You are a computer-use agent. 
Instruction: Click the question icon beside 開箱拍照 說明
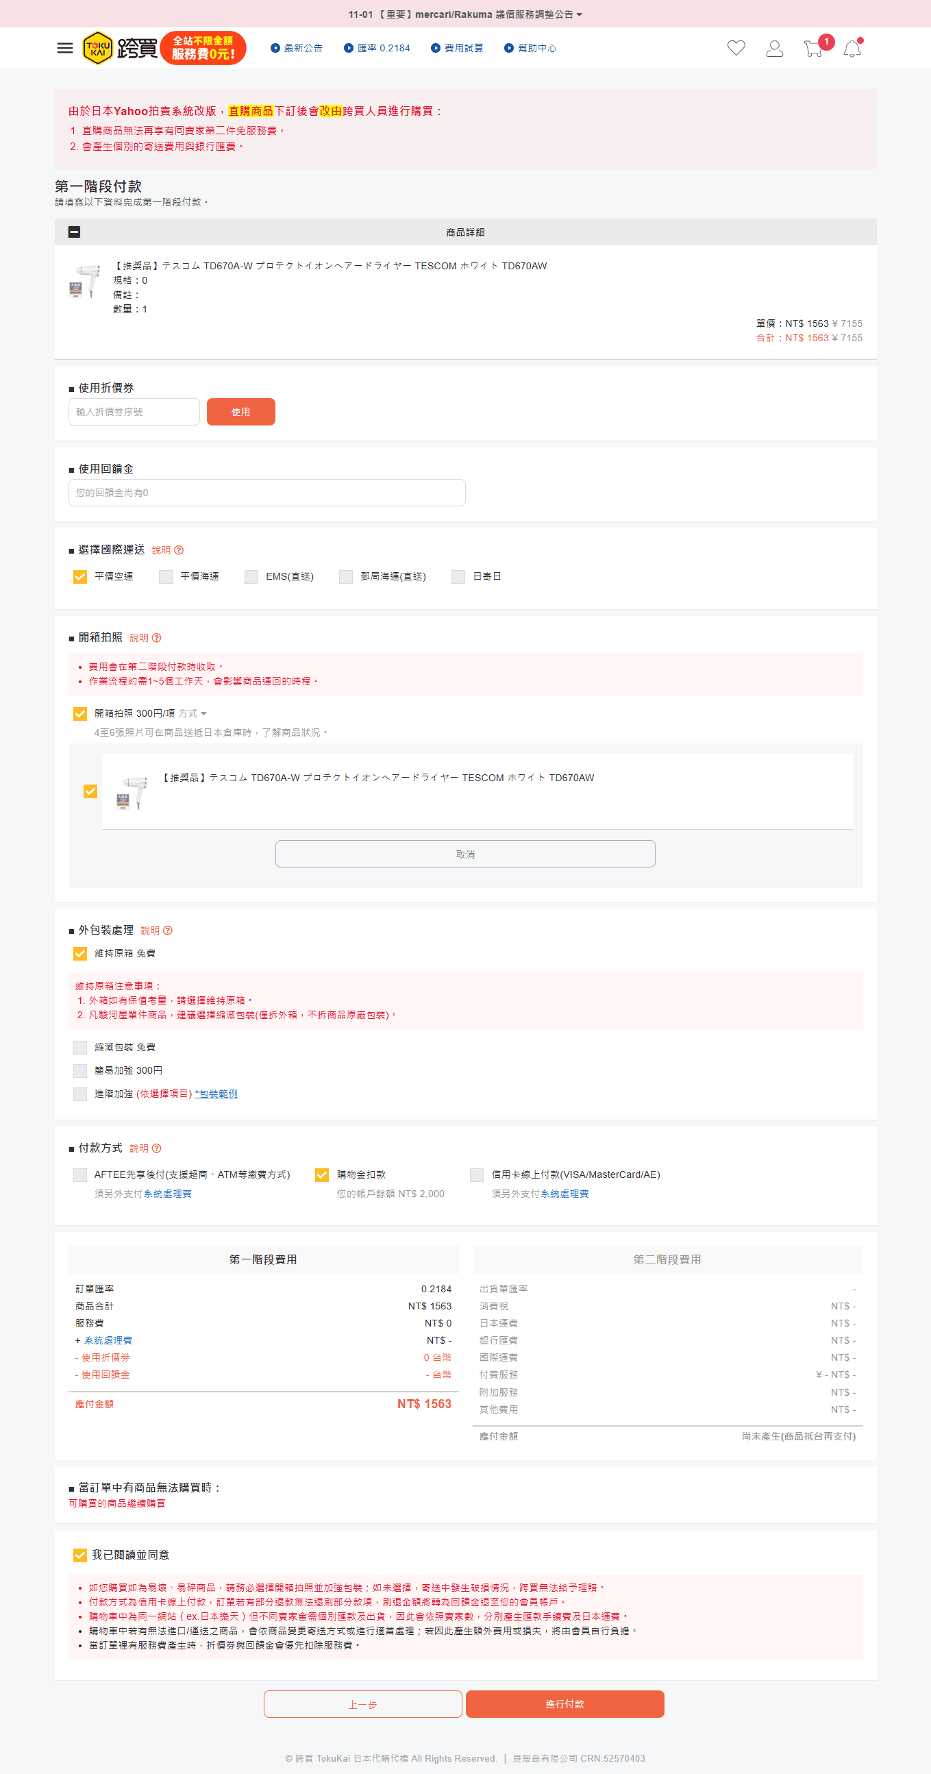tap(157, 638)
